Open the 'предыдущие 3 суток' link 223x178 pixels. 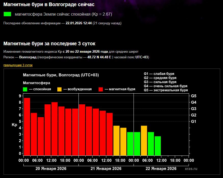click(18, 65)
